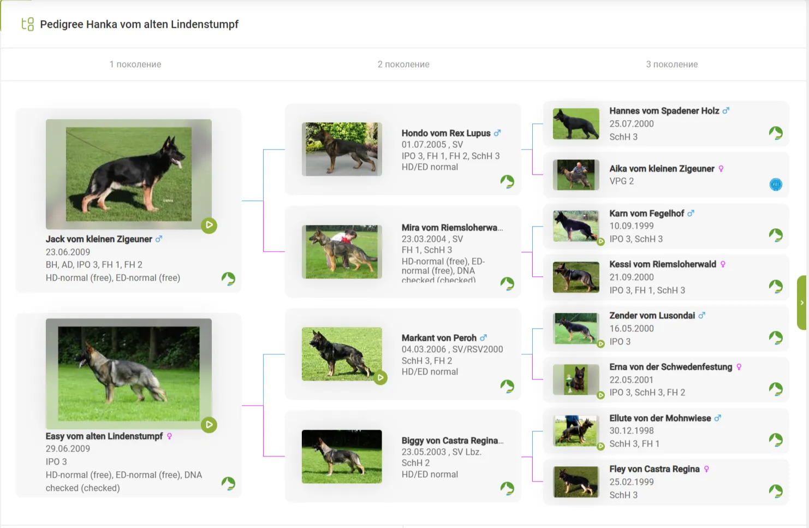Click Hondo vom Rex Lupus dog photo
809x528 pixels.
coord(342,149)
